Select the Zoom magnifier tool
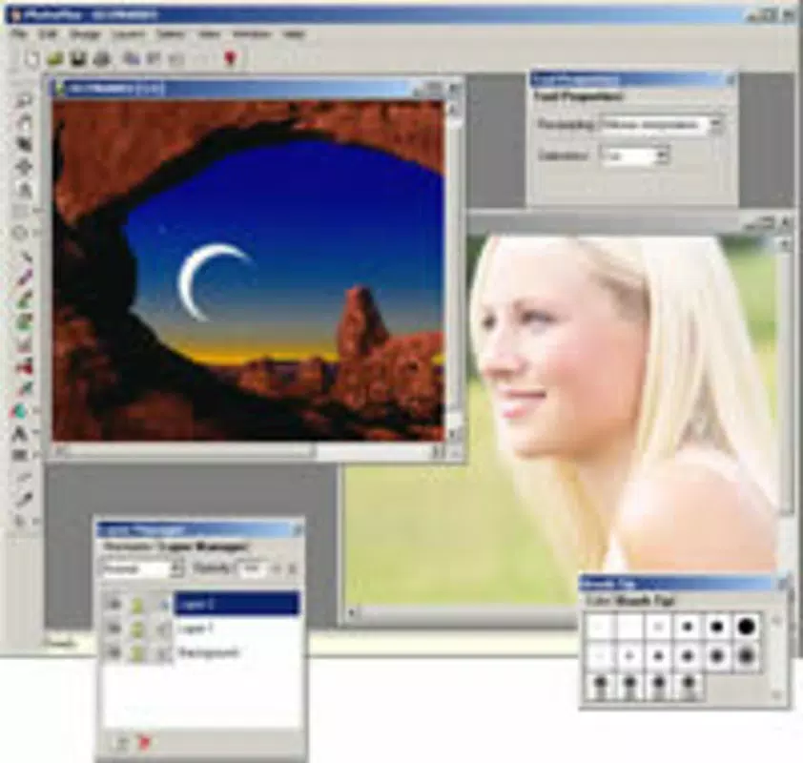This screenshot has width=803, height=763. pos(24,100)
